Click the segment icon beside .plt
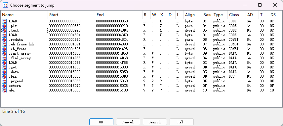Viewport: 283px width, 126px height. tap(4, 26)
